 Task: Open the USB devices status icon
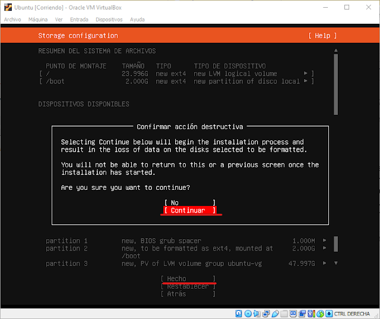tap(275, 314)
